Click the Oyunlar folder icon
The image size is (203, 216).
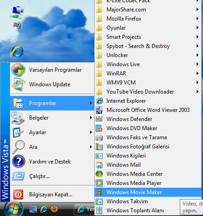pyautogui.click(x=99, y=28)
